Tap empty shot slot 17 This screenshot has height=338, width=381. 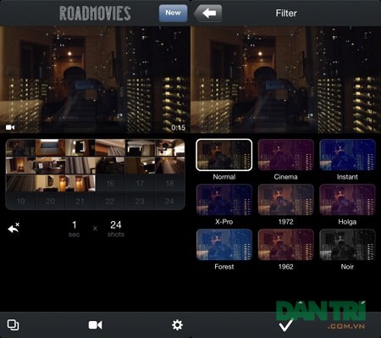(x=140, y=183)
